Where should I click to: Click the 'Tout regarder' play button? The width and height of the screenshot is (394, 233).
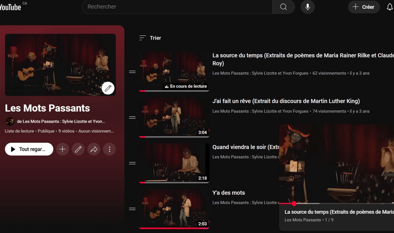point(29,149)
